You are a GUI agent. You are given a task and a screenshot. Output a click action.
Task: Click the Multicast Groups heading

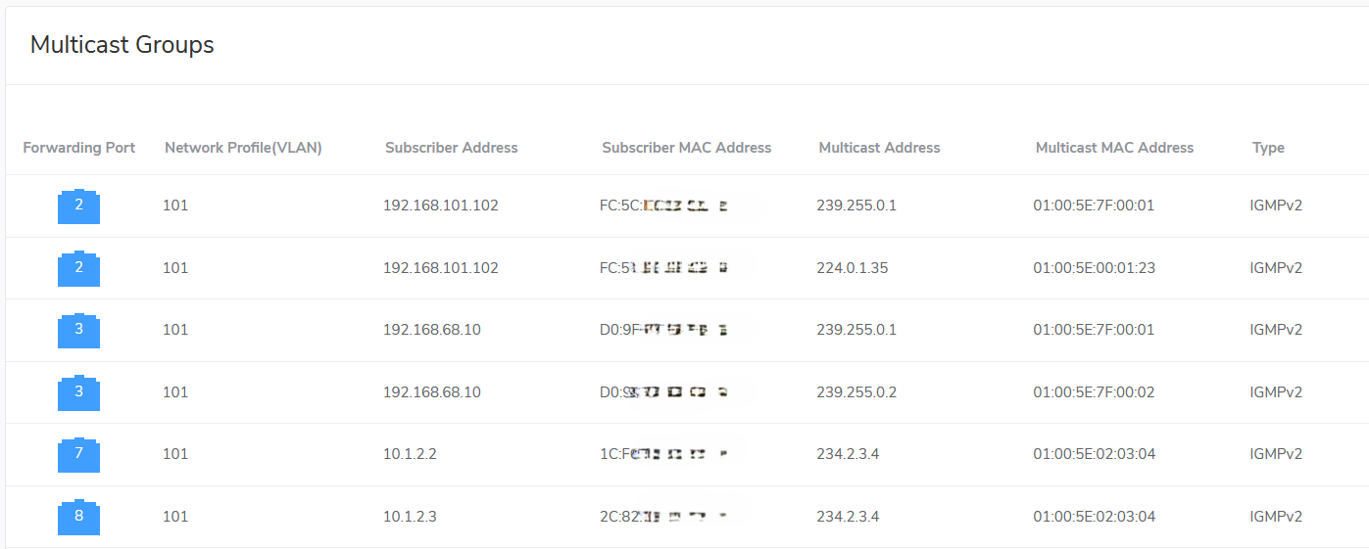pos(122,45)
